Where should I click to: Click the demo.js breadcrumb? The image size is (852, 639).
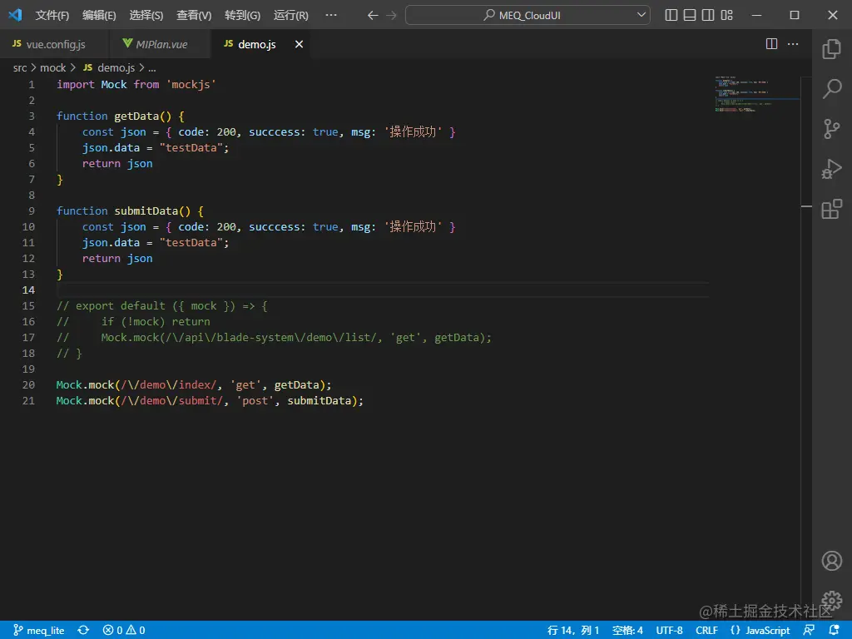point(109,68)
